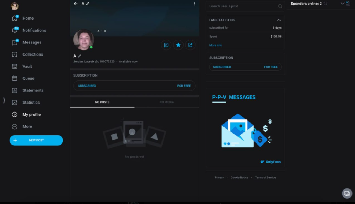Open the My profile icon
Viewport: 355px width, 204px height.
tap(15, 115)
